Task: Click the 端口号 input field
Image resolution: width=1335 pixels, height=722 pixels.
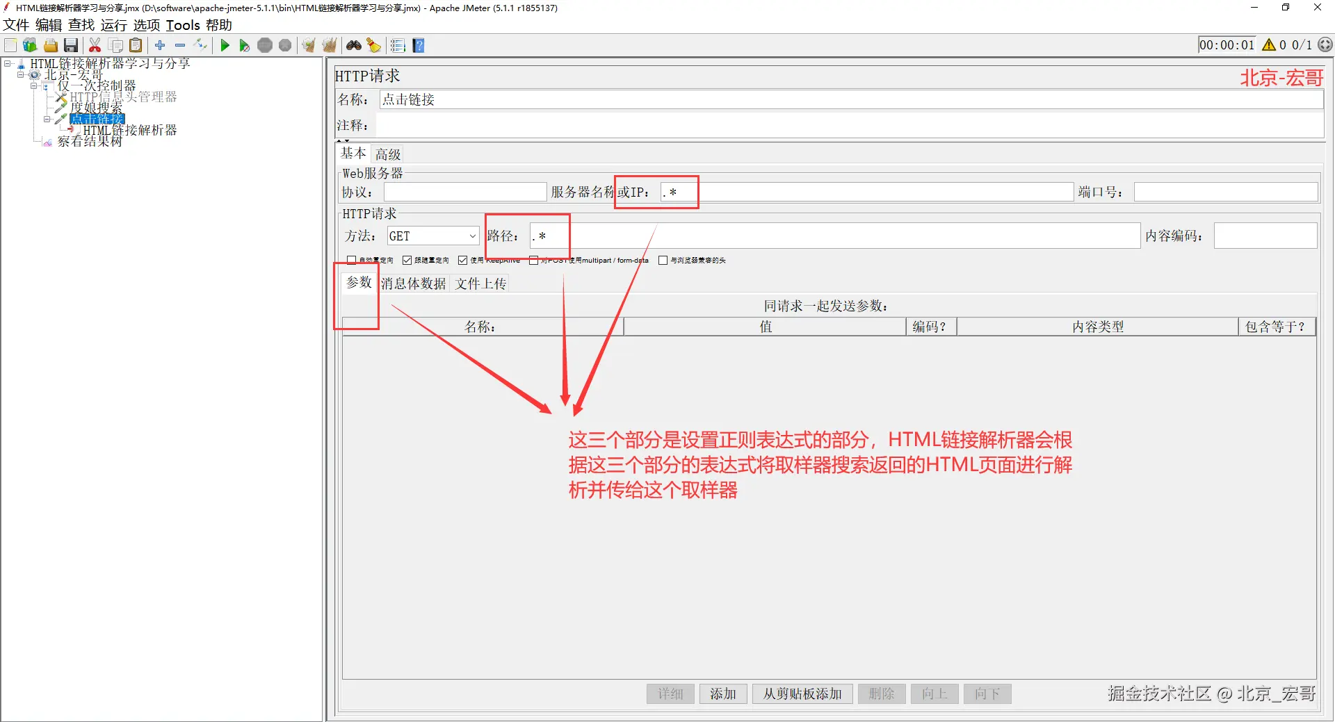Action: pyautogui.click(x=1225, y=192)
